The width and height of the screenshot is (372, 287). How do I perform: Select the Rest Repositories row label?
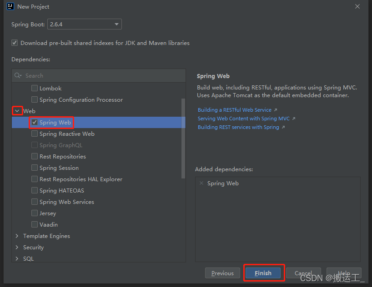point(63,156)
